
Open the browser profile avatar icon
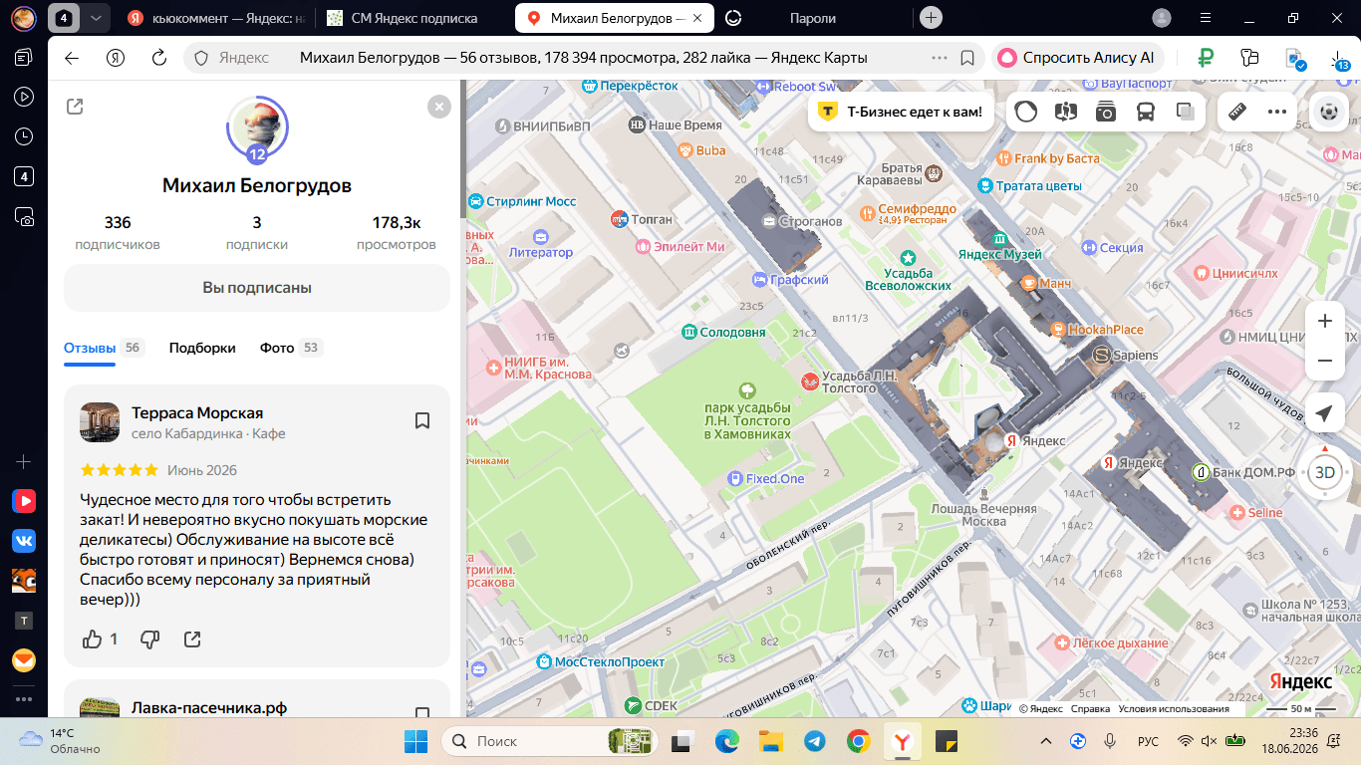(x=1162, y=18)
